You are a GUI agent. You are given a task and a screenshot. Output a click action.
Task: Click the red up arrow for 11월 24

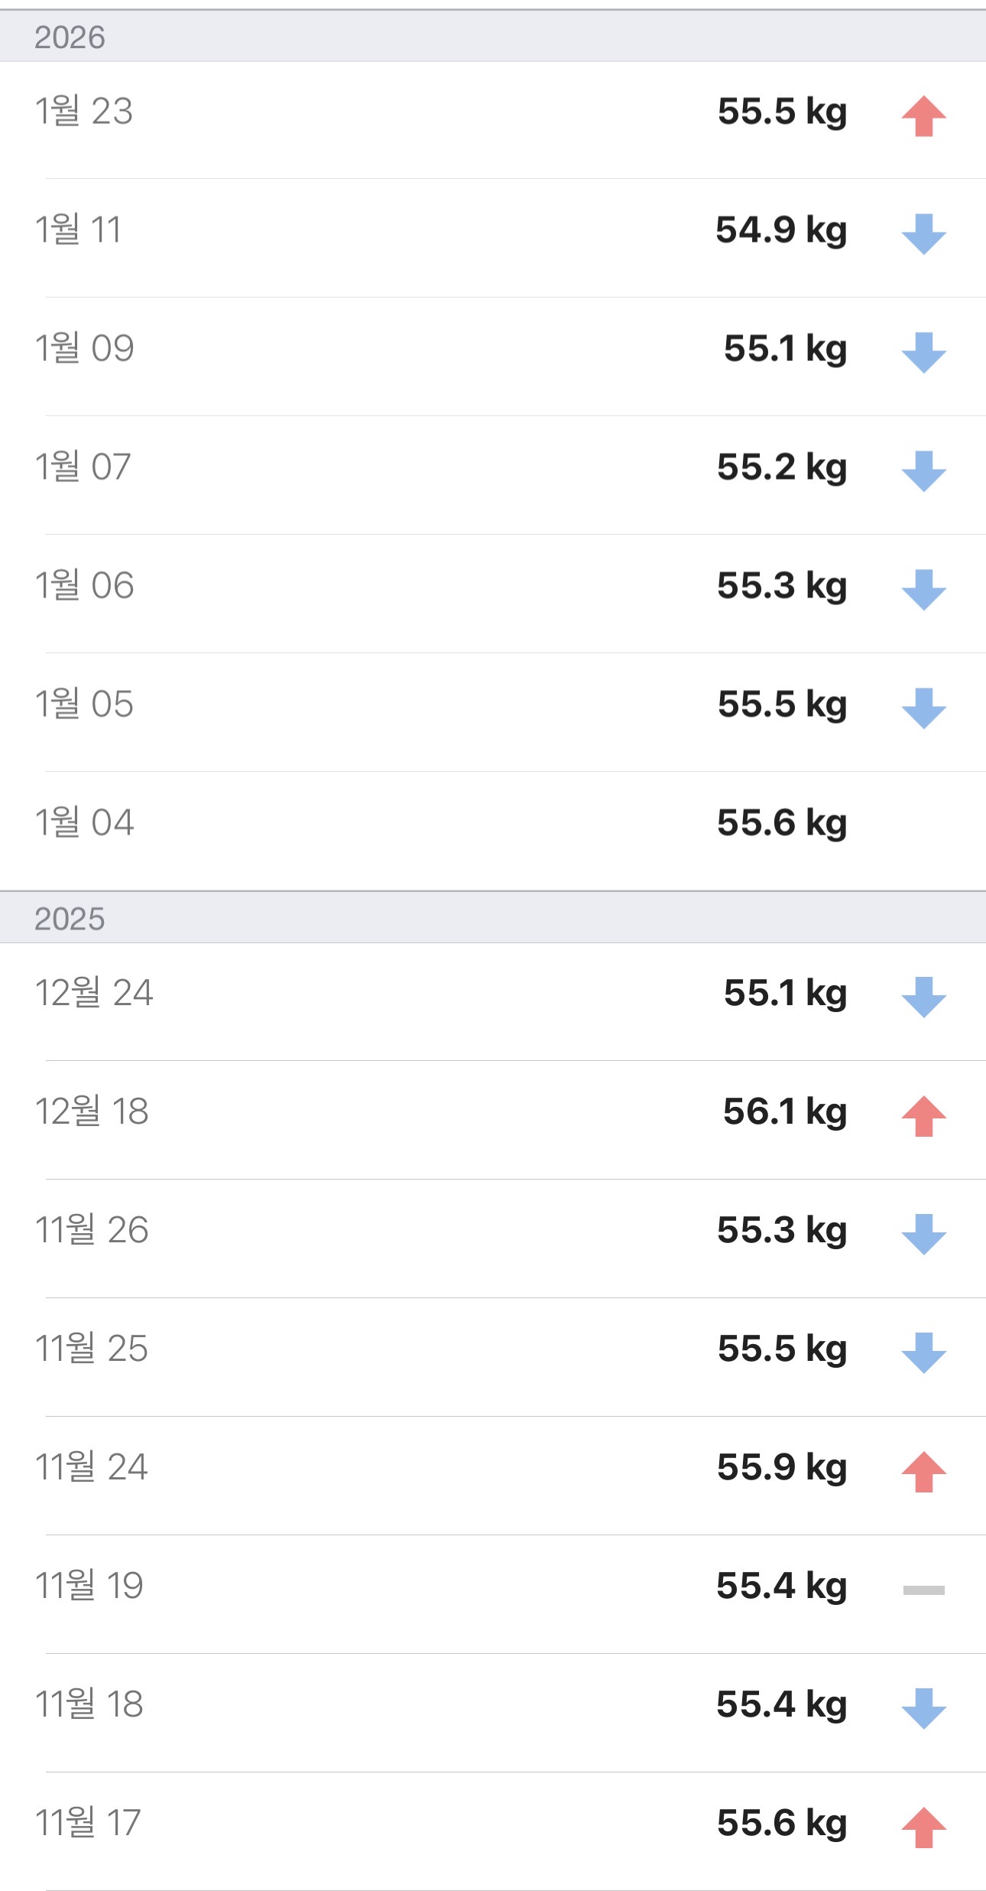(x=923, y=1472)
